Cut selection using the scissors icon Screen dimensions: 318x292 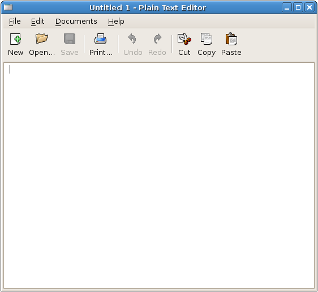[x=184, y=38]
